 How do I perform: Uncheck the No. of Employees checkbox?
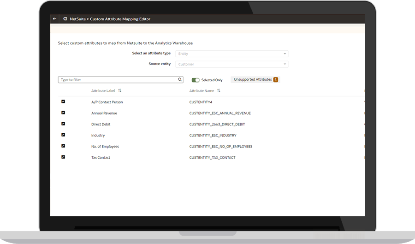click(x=63, y=146)
